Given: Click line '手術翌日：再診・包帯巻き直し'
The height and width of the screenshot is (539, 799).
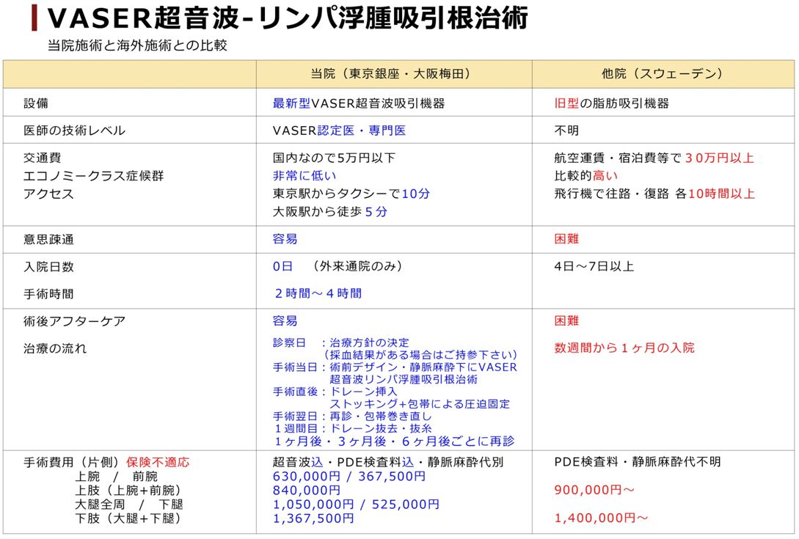Looking at the screenshot, I should pos(352,417).
